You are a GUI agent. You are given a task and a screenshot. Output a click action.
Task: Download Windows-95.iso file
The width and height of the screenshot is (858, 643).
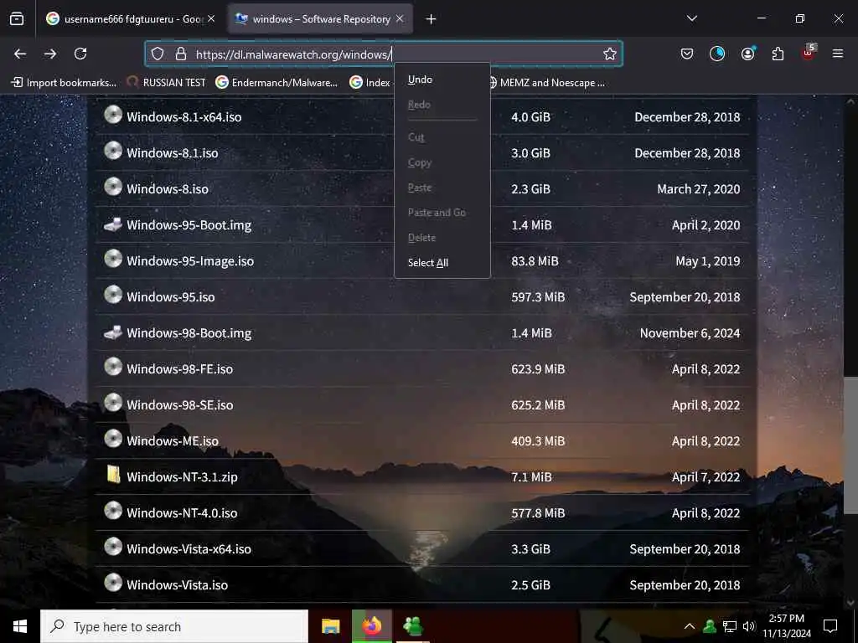click(171, 297)
